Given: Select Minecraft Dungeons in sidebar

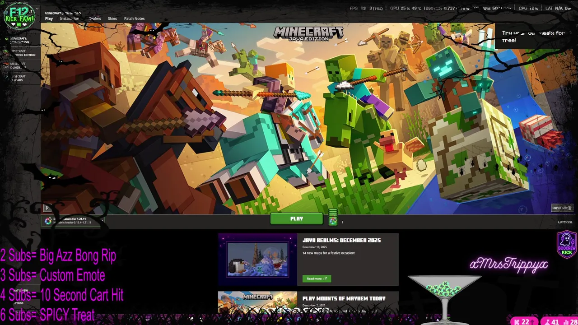Looking at the screenshot, I should (20, 66).
